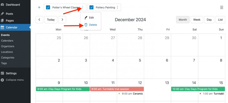Screen dimensions: 228x103
Task: Uncheck the Potter's Wheel Classes checkbox
Action: [48, 7]
